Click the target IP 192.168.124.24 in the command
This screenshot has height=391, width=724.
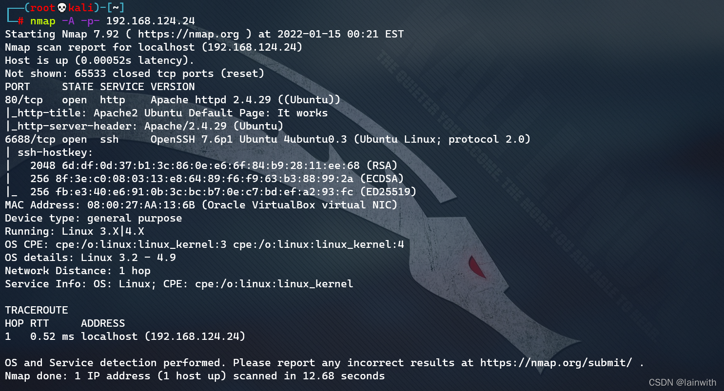pos(151,21)
